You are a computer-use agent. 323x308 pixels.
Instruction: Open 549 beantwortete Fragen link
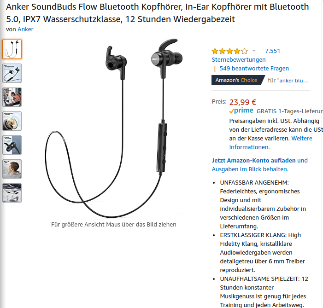[254, 68]
